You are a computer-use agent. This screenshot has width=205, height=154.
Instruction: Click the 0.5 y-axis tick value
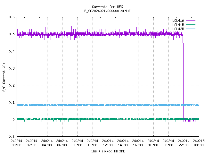12,34
